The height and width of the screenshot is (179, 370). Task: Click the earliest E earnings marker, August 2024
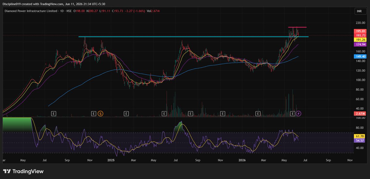pyautogui.click(x=54, y=114)
